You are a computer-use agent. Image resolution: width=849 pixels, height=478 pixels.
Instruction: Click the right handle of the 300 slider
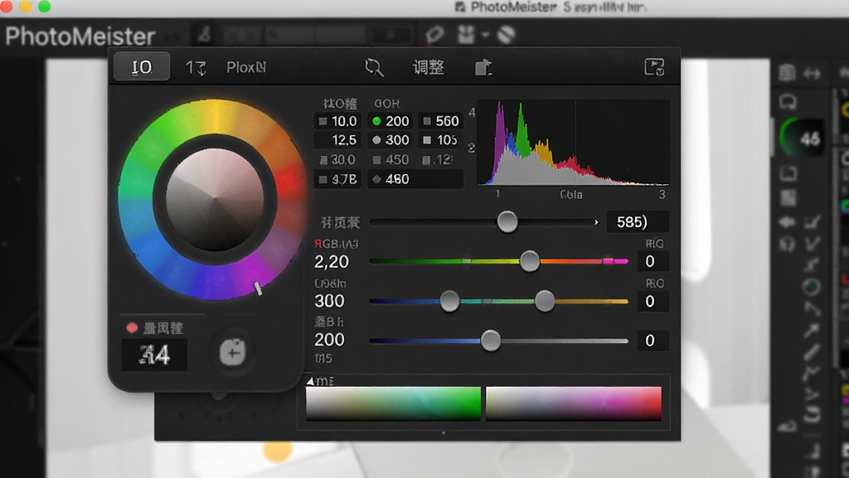coord(545,300)
